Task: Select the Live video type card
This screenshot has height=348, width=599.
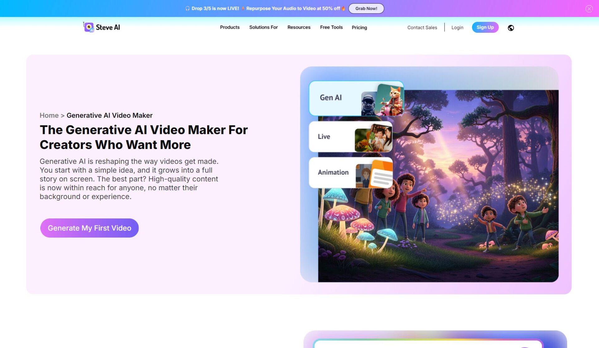Action: click(x=324, y=137)
